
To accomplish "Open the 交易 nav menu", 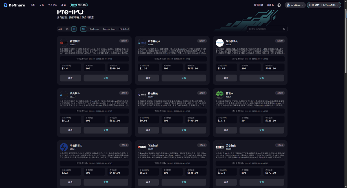I will tap(42, 5).
